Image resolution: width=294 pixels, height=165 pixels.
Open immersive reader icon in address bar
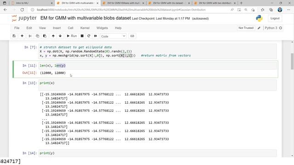point(239,10)
